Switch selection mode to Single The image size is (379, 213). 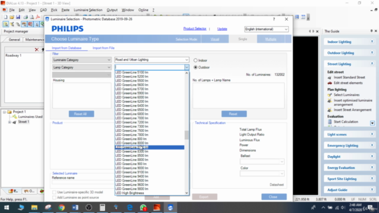point(243,39)
